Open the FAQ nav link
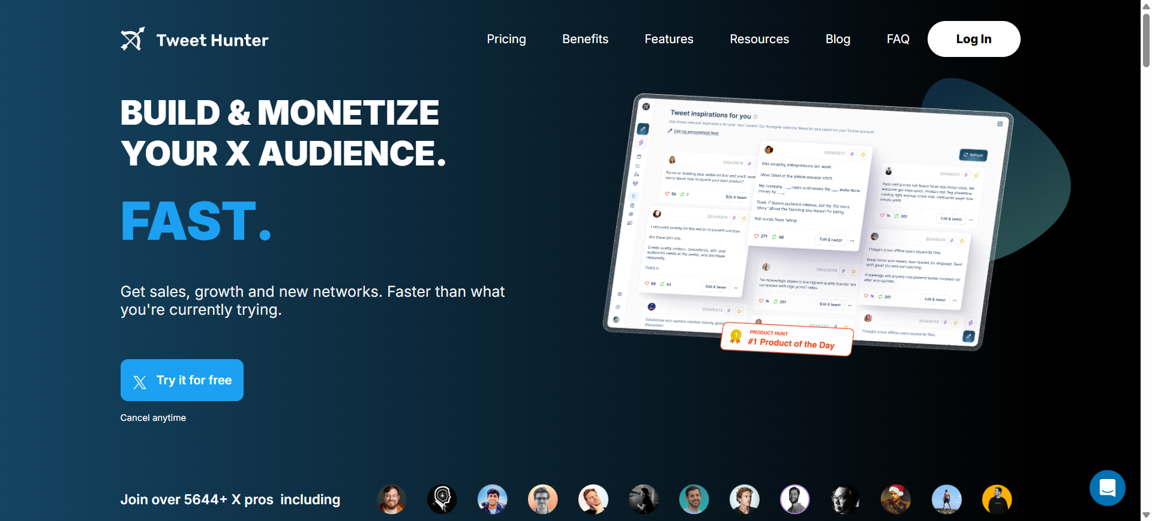Viewport: 1152px width, 521px height. (898, 39)
